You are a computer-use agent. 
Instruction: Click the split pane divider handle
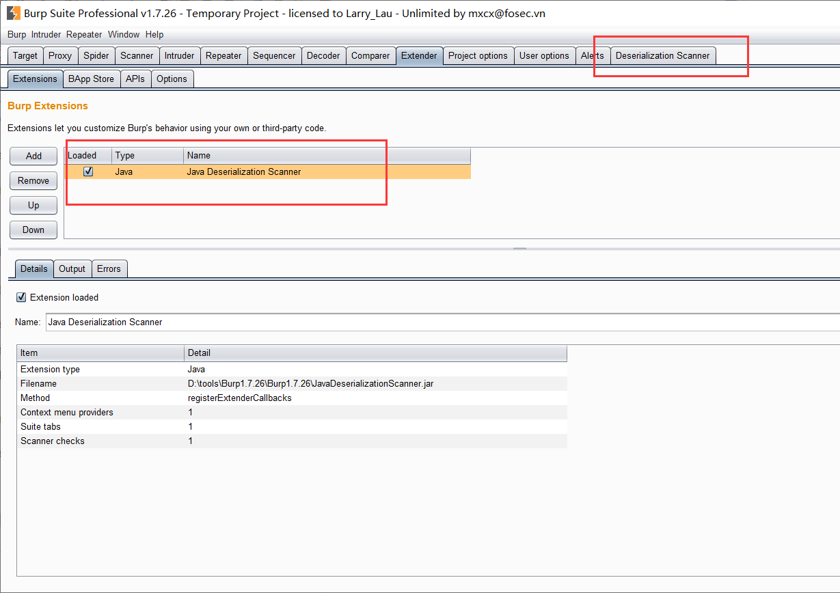(x=520, y=249)
